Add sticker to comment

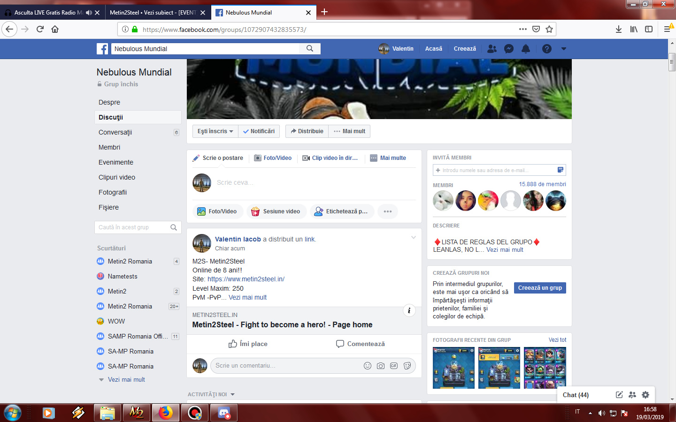pos(407,366)
